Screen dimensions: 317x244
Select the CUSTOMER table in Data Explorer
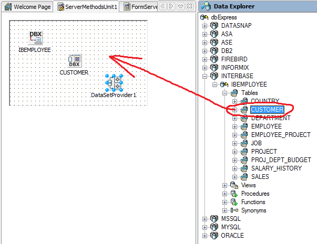tap(267, 110)
